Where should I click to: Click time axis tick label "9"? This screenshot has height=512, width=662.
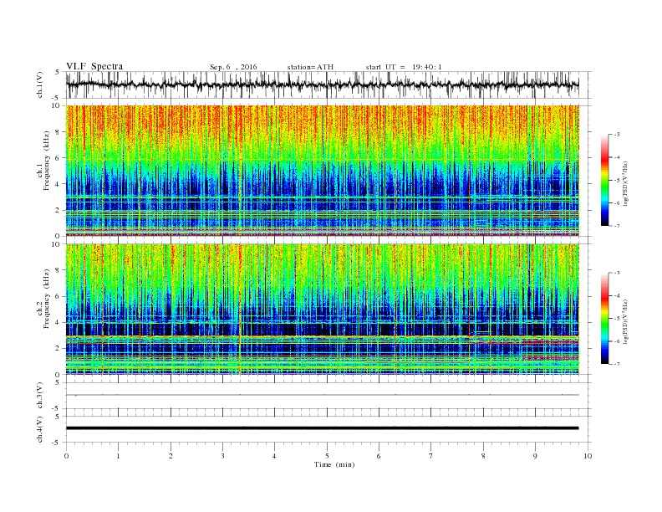535,456
